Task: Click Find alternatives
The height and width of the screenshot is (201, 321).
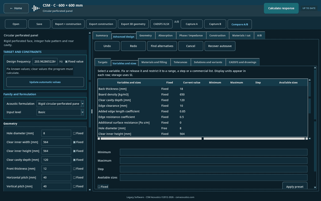Action: click(x=162, y=46)
